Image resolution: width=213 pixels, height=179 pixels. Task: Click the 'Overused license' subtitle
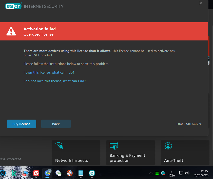[38, 34]
